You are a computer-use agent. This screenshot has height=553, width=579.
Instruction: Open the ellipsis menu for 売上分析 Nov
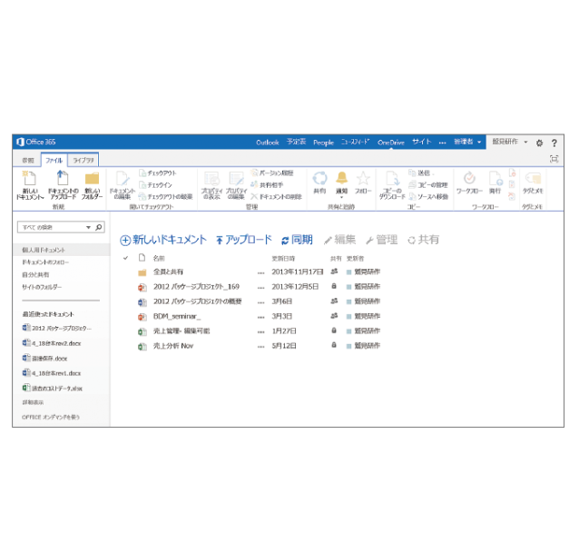(x=261, y=347)
